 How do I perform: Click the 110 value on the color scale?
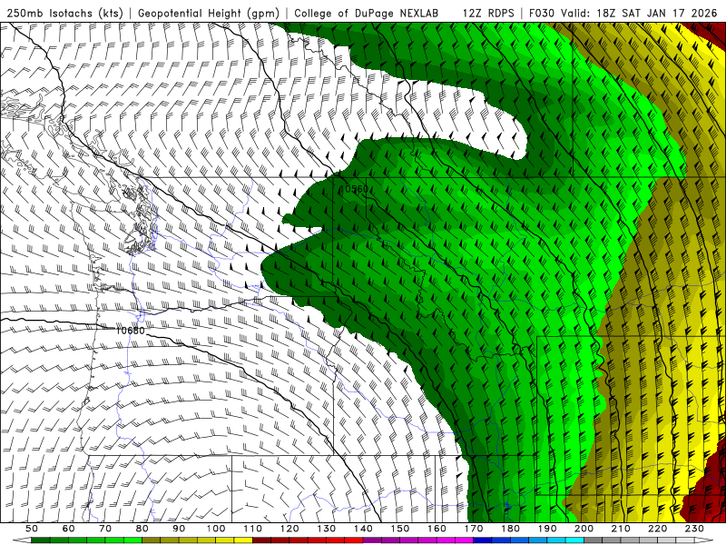pyautogui.click(x=253, y=529)
